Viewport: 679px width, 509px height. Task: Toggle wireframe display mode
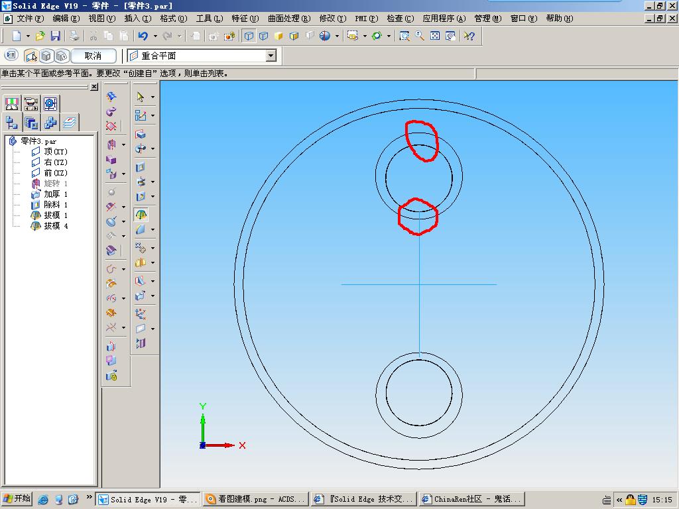pos(249,36)
